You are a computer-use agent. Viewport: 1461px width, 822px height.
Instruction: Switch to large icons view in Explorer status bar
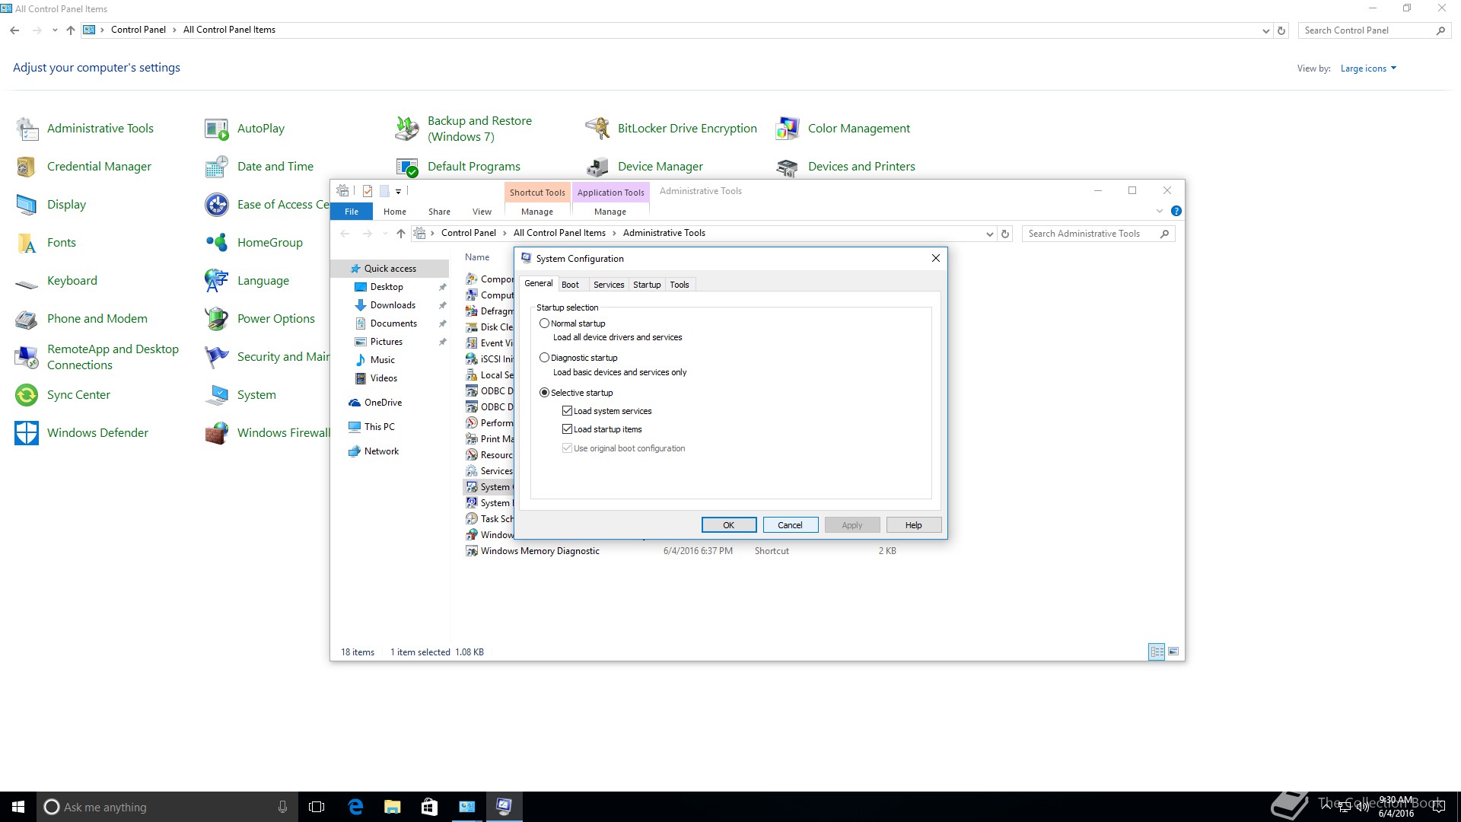tap(1173, 652)
